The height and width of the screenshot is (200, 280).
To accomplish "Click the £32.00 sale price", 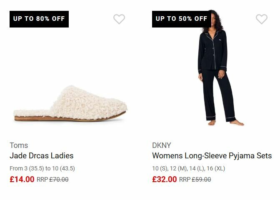I will (165, 180).
